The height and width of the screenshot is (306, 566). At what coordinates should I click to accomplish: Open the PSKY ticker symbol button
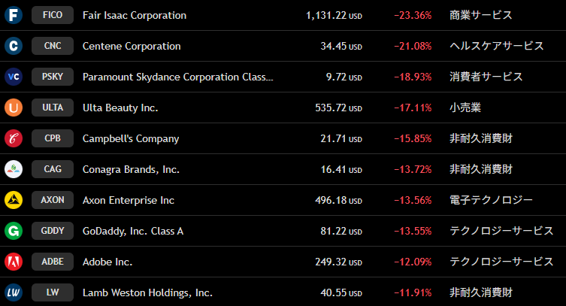point(53,77)
